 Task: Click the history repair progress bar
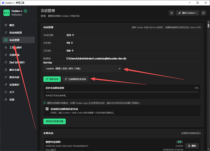[x=122, y=92]
